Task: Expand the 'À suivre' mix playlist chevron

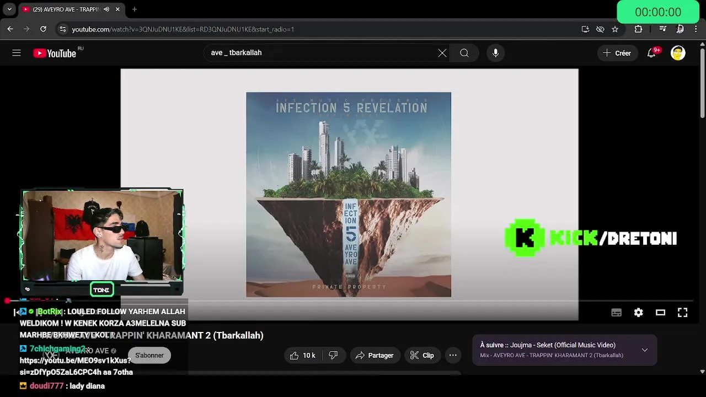Action: coord(644,350)
